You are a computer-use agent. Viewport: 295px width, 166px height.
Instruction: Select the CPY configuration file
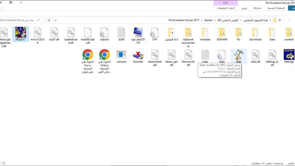coord(155,34)
